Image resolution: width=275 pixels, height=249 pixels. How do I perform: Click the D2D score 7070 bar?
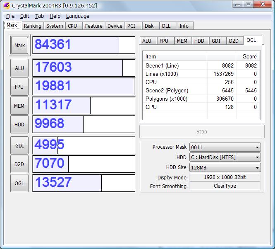(x=84, y=164)
